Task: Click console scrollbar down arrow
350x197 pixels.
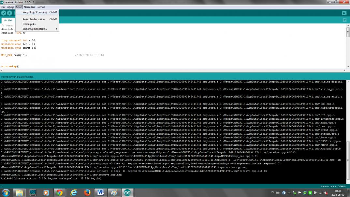Action: click(348, 182)
